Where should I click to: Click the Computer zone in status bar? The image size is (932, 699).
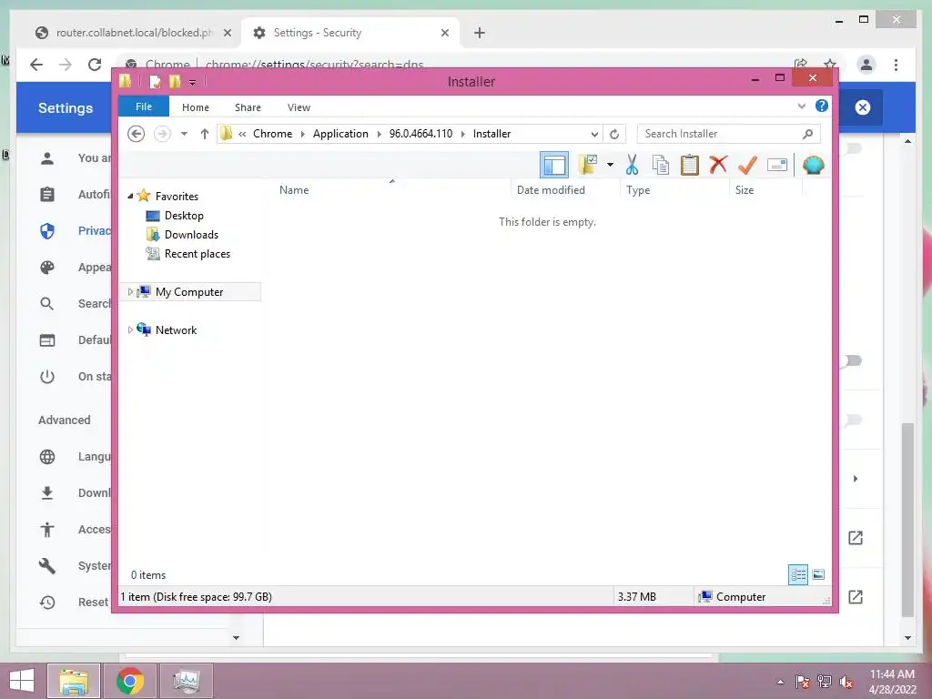733,597
